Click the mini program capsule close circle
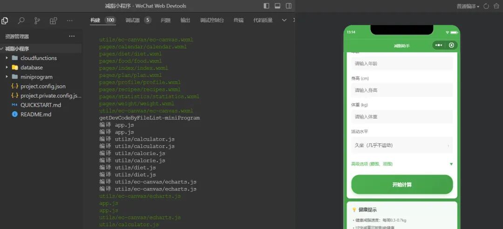The height and width of the screenshot is (229, 503). [x=451, y=45]
